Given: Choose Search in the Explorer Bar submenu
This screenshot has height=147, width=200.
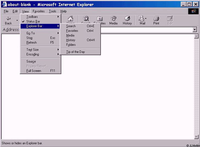Looking at the screenshot, I should pos(80,26).
